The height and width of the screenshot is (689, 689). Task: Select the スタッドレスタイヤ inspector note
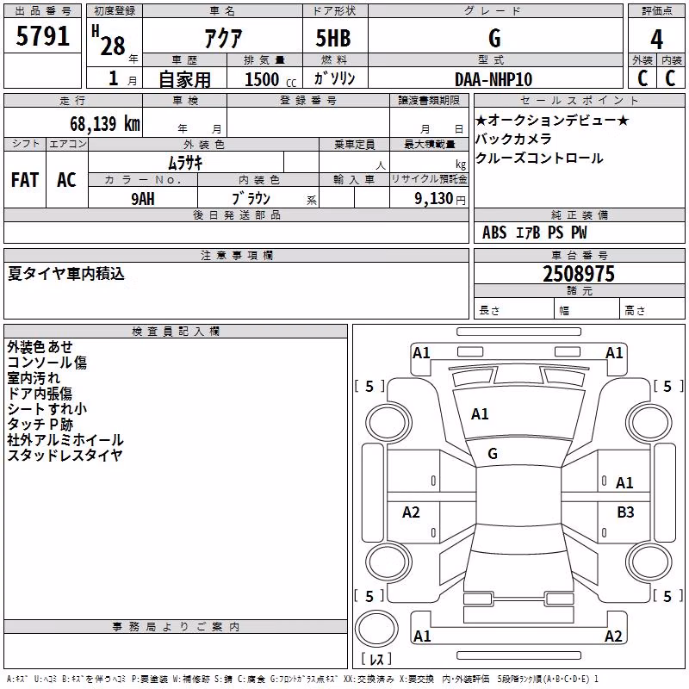[65, 456]
